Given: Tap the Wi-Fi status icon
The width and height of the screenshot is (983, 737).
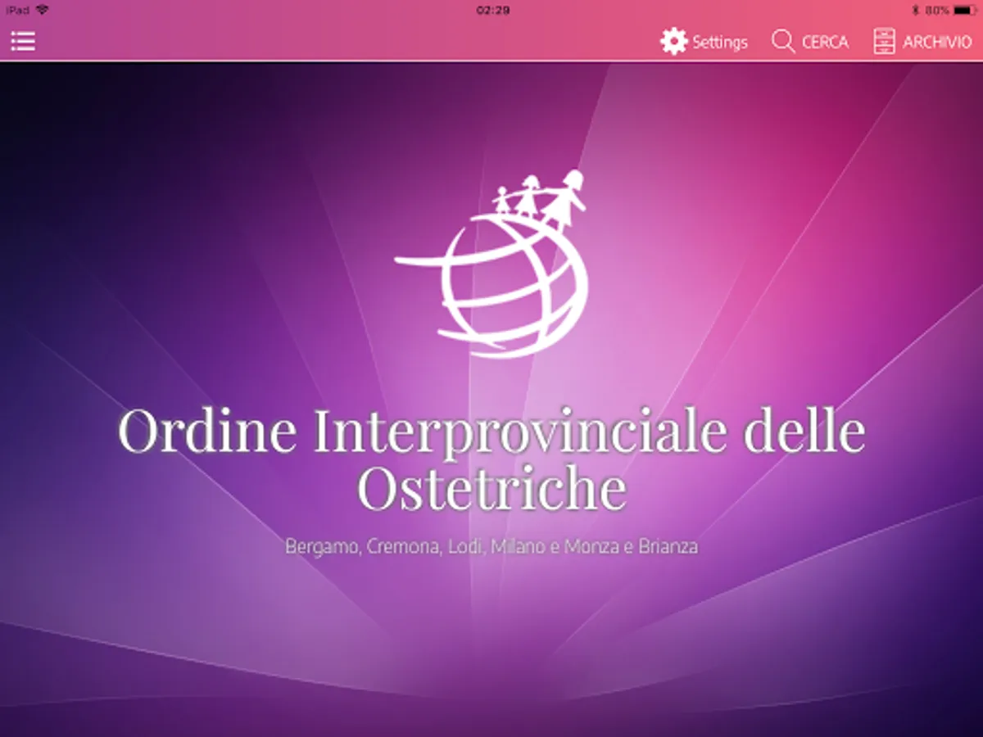Looking at the screenshot, I should tap(42, 10).
